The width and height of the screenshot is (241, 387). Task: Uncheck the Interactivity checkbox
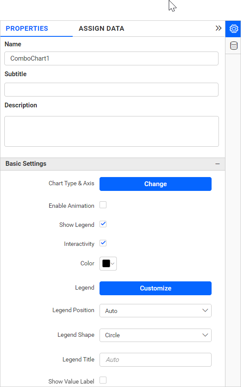(x=103, y=243)
